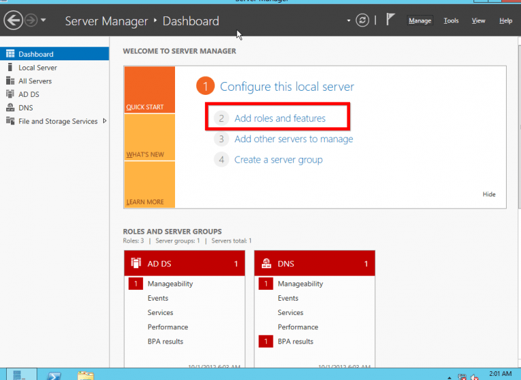The height and width of the screenshot is (380, 521).
Task: Open Manageability in the AD DS tile
Action: click(x=170, y=284)
